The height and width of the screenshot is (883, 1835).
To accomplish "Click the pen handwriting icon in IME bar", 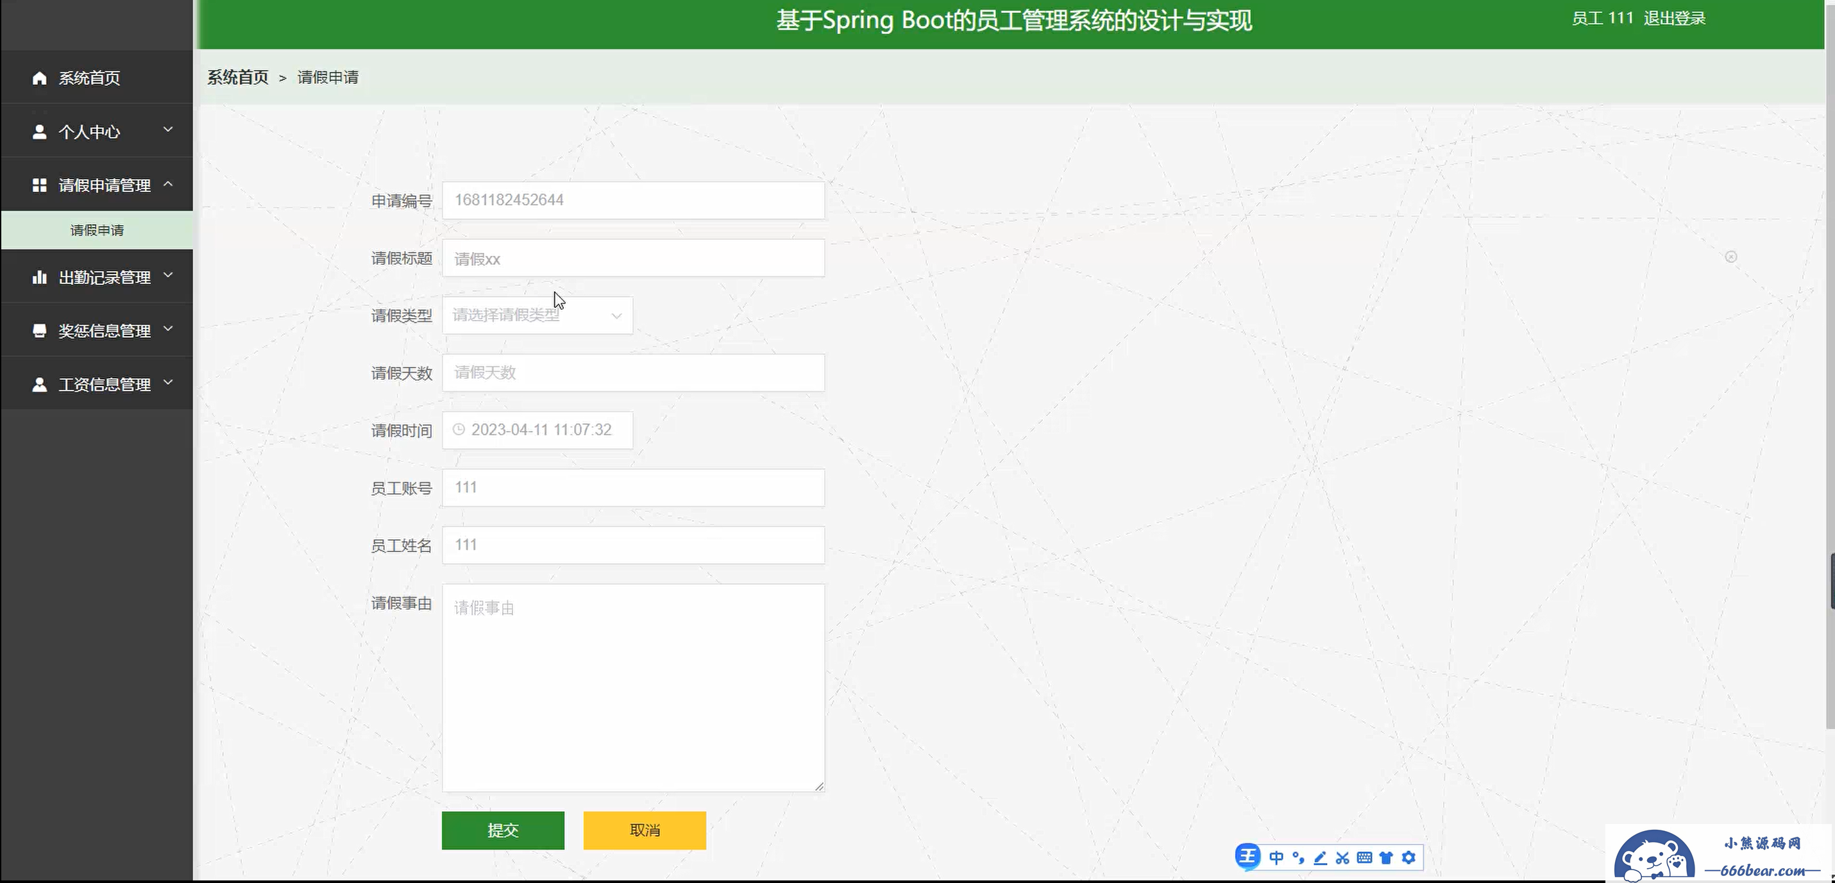I will [1320, 857].
